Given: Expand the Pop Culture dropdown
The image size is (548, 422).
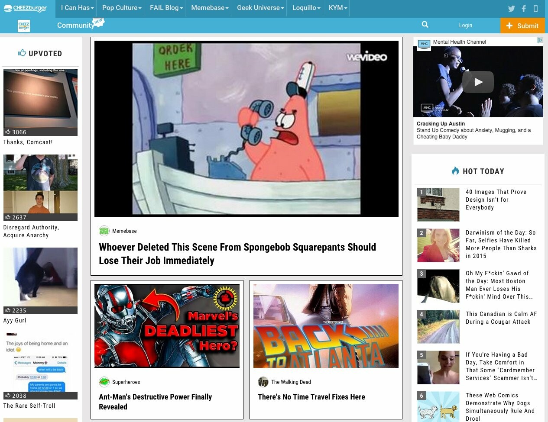Looking at the screenshot, I should (x=122, y=8).
